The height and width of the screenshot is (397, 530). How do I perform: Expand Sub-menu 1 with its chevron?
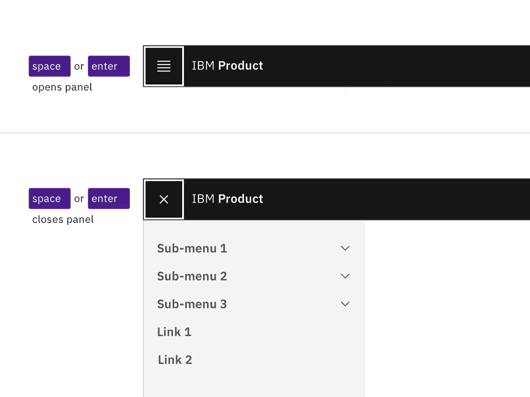(x=345, y=248)
